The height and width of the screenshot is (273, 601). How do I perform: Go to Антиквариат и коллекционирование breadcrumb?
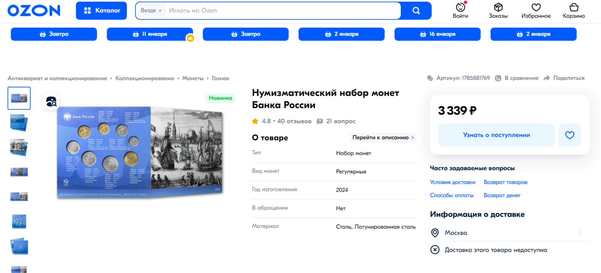click(57, 78)
